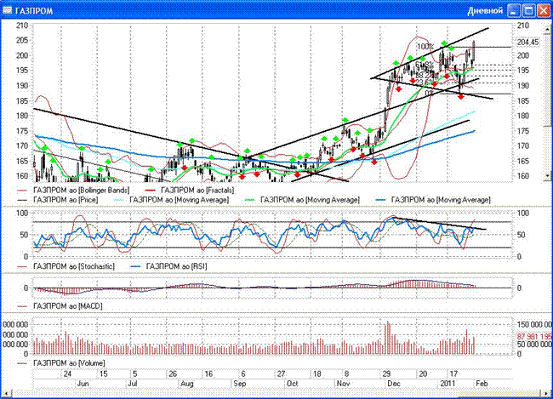Click the Aug month label on time axis
The height and width of the screenshot is (399, 553).
click(x=187, y=384)
